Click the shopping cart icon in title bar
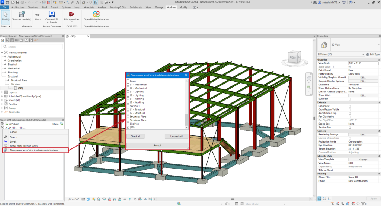The width and height of the screenshot is (381, 206). tap(344, 3)
